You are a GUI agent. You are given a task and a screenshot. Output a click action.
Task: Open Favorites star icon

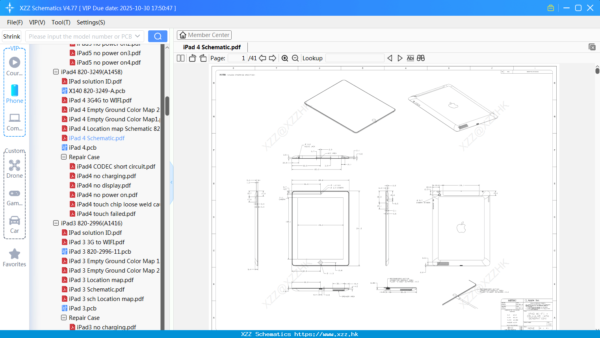15,258
